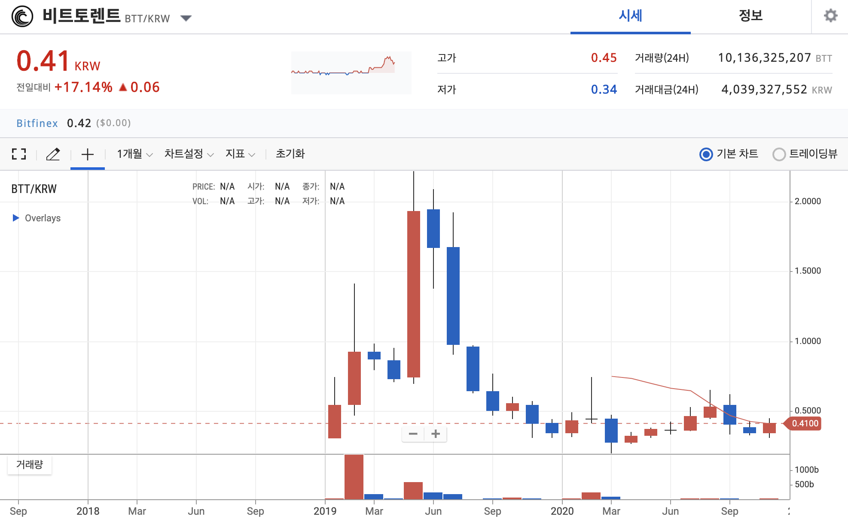Open settings gear icon

point(830,16)
